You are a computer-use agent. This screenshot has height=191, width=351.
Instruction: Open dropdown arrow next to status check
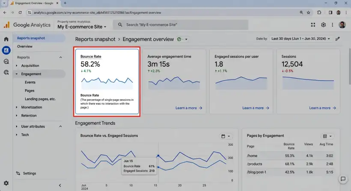click(186, 39)
